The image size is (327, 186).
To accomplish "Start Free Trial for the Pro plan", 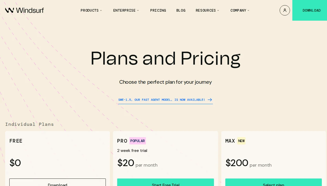I will pyautogui.click(x=166, y=184).
